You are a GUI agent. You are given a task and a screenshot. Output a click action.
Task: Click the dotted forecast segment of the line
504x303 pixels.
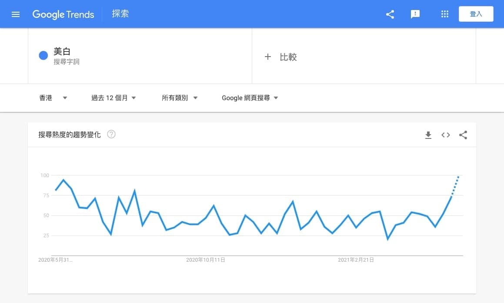point(455,186)
